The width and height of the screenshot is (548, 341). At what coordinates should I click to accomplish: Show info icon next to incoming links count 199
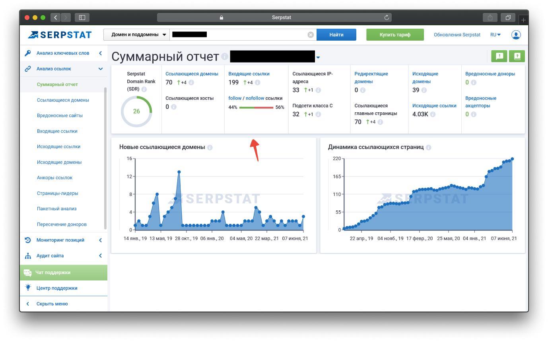[x=257, y=82]
